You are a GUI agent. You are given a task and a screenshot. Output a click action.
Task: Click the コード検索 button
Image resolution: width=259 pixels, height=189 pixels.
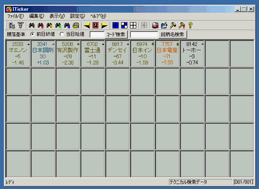pyautogui.click(x=116, y=34)
